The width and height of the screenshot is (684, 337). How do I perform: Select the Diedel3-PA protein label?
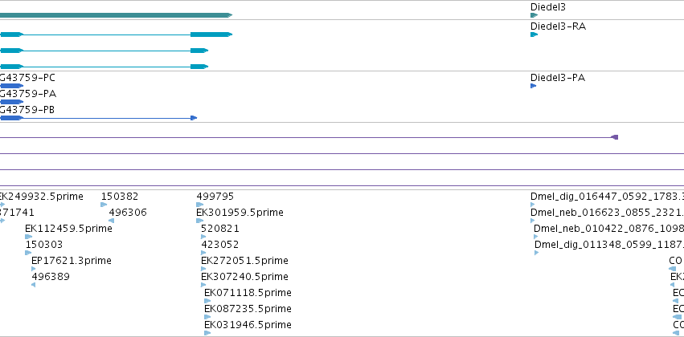pos(558,78)
